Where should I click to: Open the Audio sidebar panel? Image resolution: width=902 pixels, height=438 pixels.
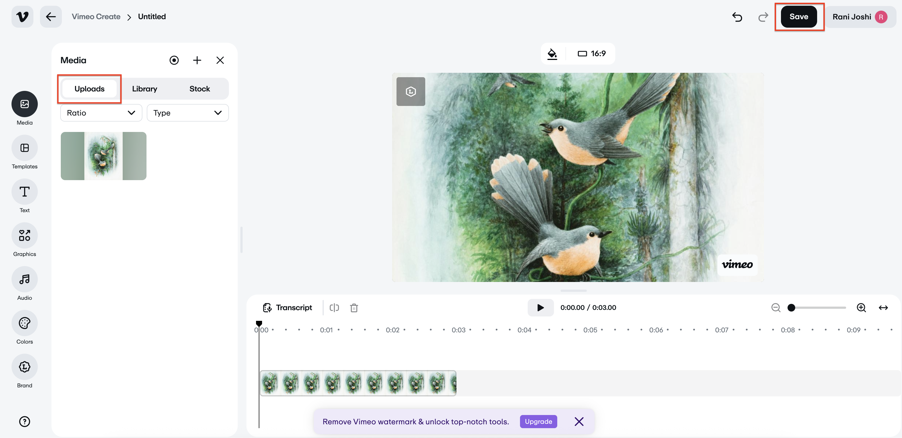tap(25, 279)
